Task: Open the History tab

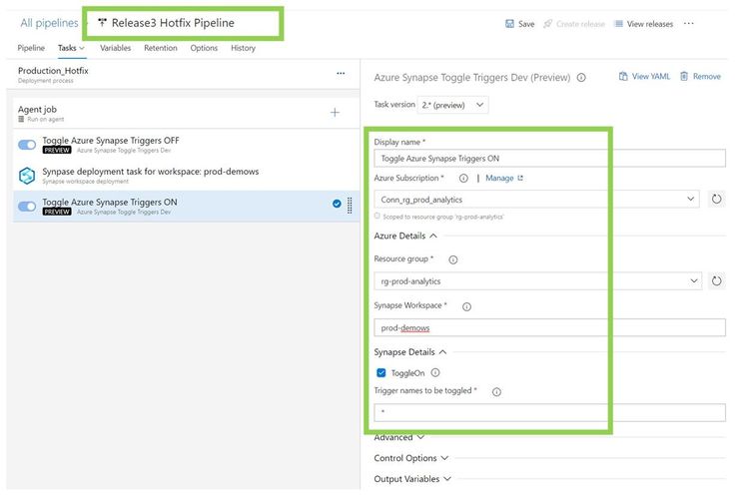Action: [243, 48]
